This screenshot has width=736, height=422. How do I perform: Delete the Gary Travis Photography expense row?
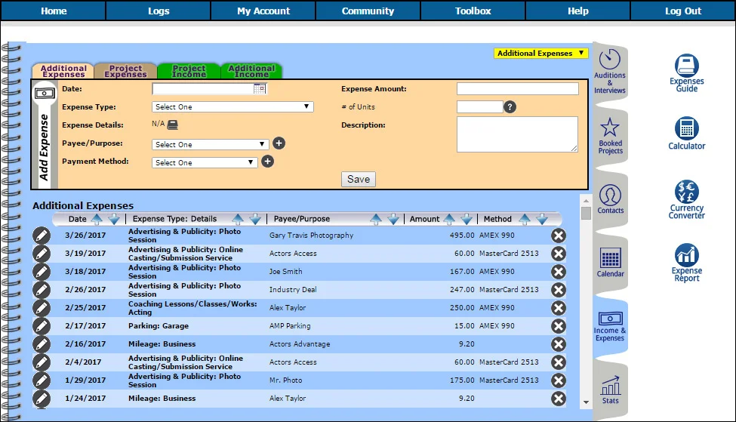(558, 236)
